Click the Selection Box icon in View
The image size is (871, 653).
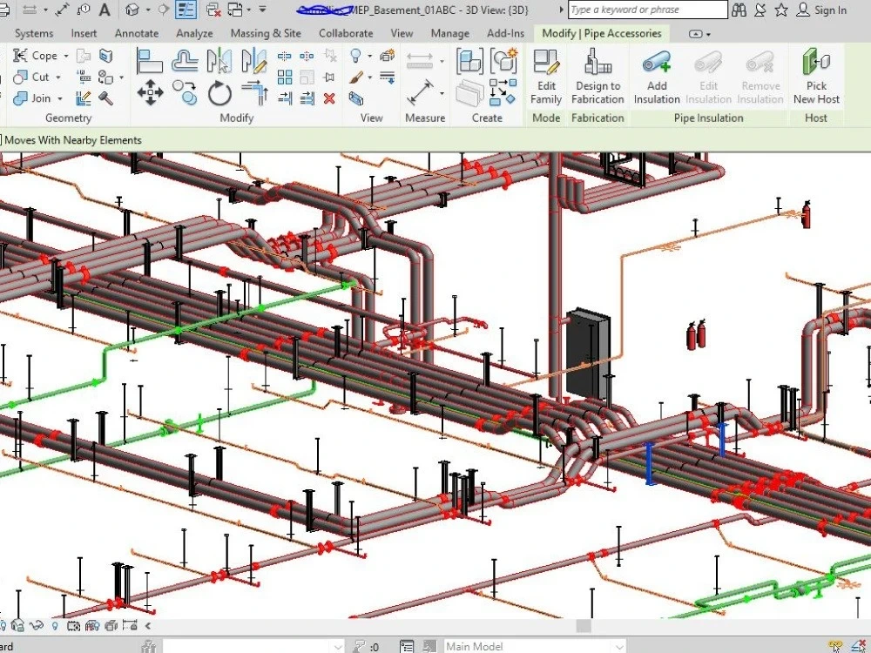point(356,98)
